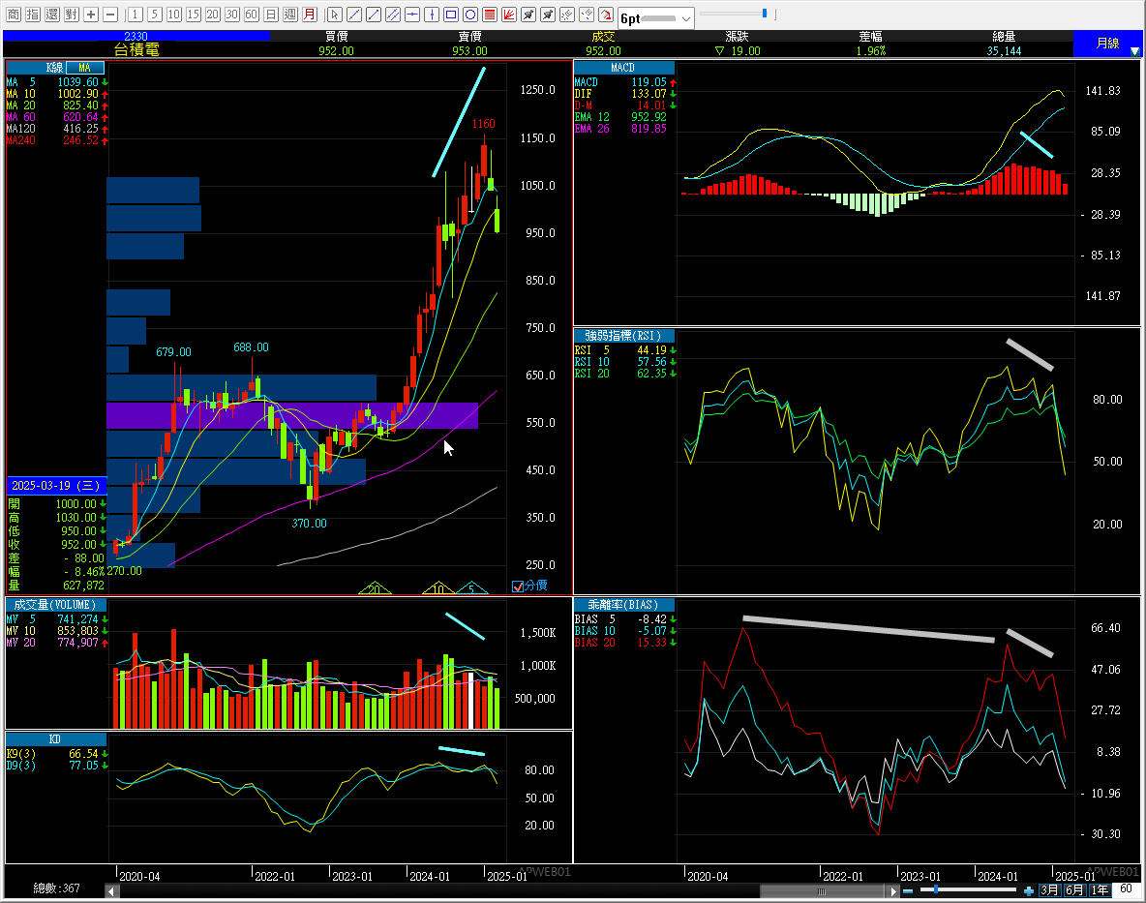
Task: Click the 買價 value 952.00
Action: point(336,51)
